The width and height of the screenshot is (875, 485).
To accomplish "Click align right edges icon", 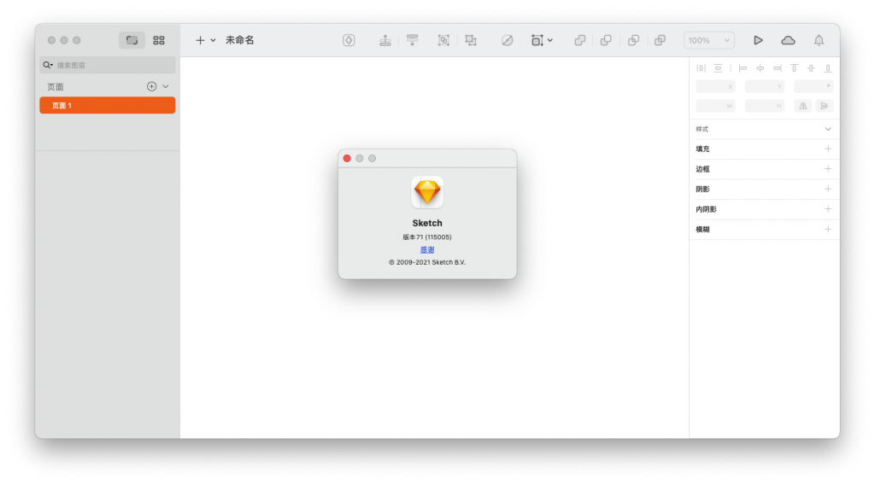I will click(x=778, y=68).
